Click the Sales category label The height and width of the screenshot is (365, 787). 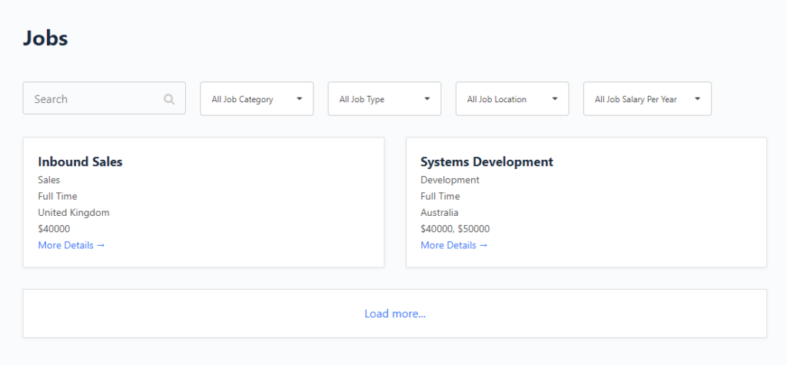tap(49, 180)
